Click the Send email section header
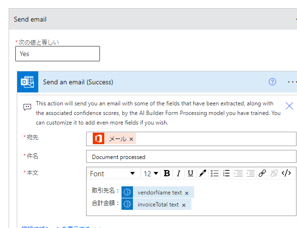Screen dimensions: 297x228 point(143,20)
